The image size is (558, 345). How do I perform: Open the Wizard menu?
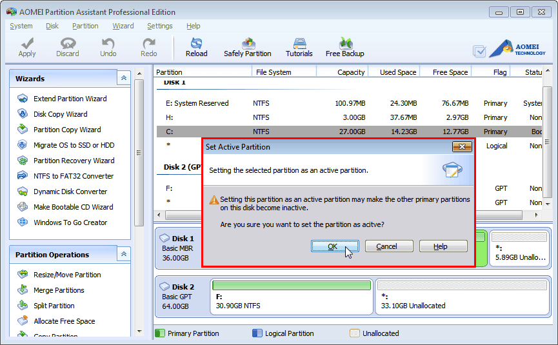tap(123, 26)
